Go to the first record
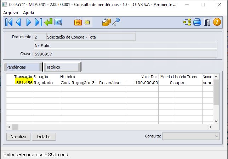 click(x=9, y=22)
